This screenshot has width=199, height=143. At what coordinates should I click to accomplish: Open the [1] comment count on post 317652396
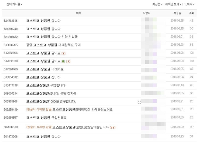(x=63, y=53)
